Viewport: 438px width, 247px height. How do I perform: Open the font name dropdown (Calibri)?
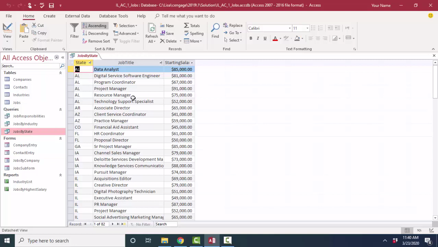tap(290, 28)
